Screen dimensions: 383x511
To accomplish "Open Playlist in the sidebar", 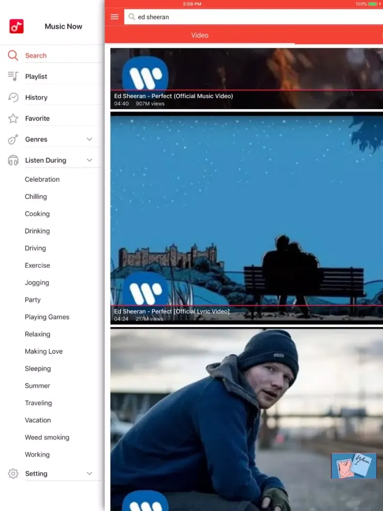I will 36,76.
